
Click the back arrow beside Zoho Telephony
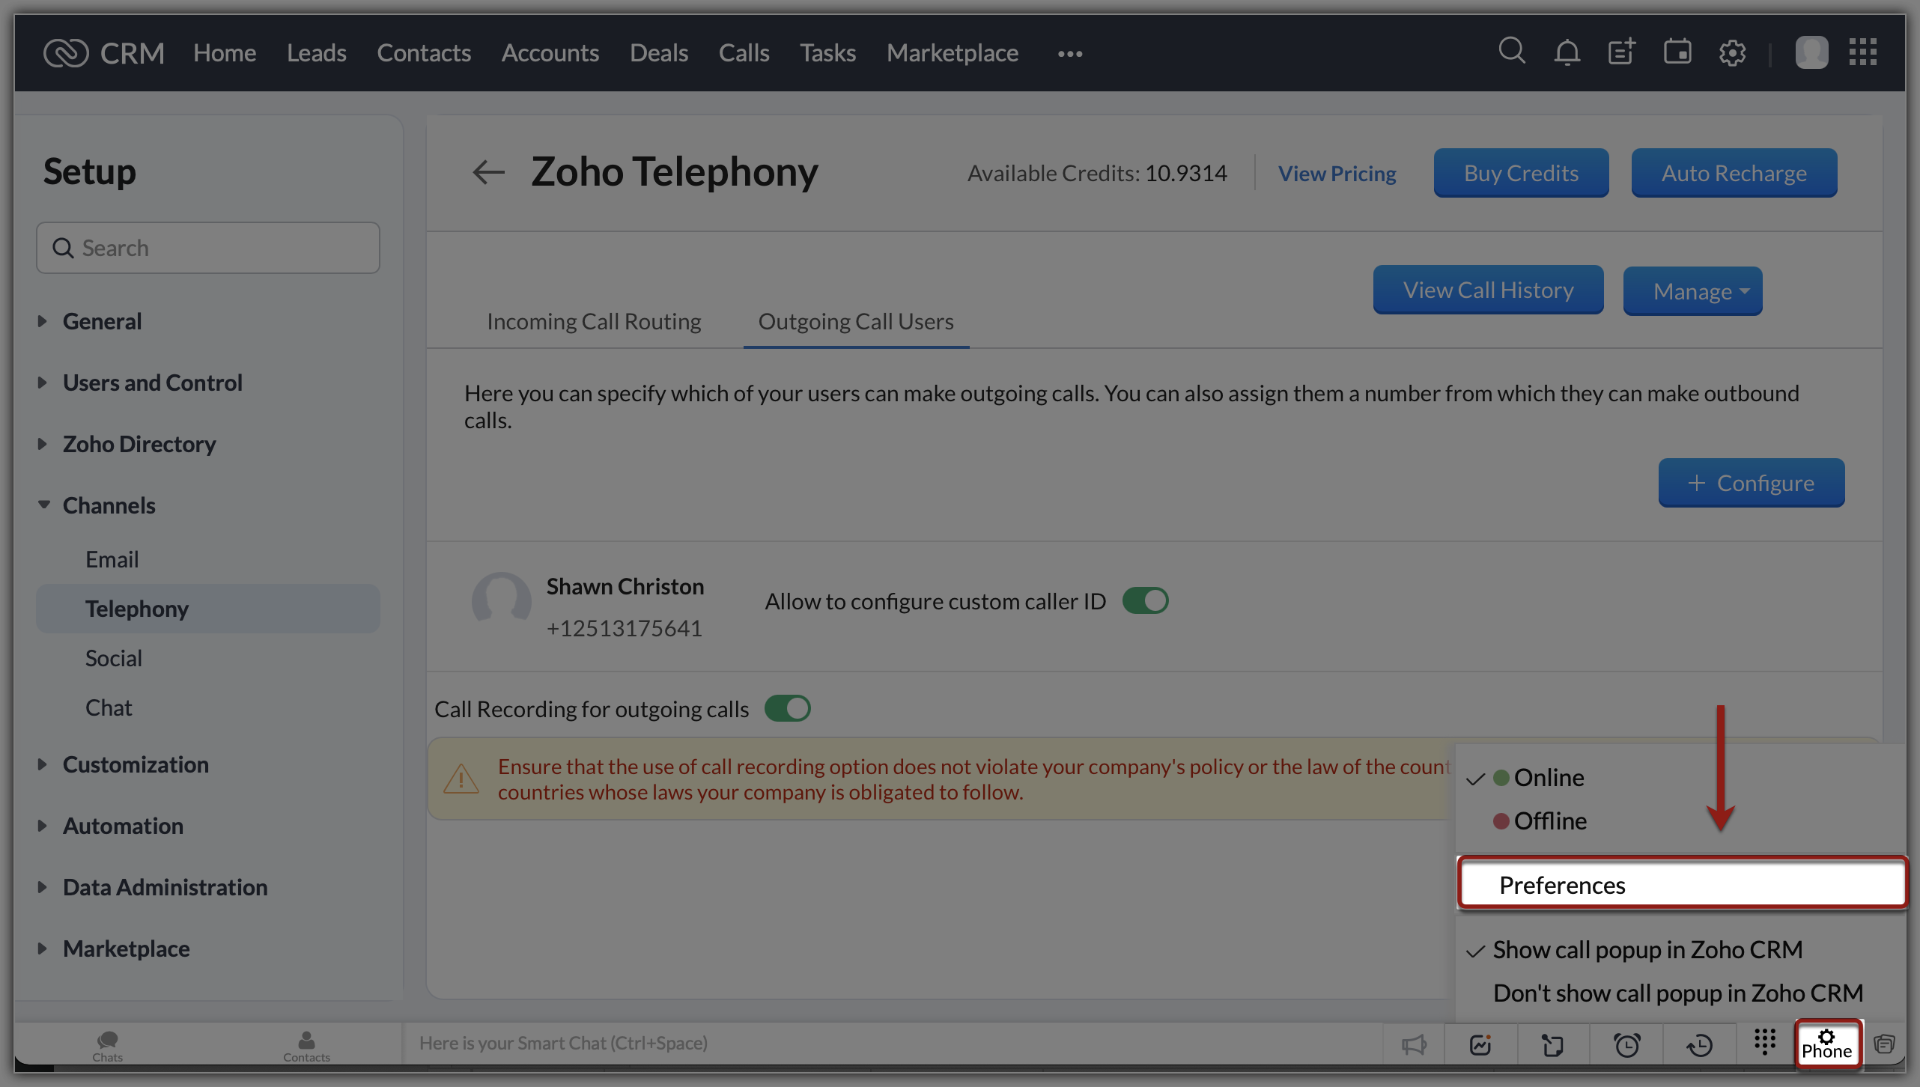488,172
